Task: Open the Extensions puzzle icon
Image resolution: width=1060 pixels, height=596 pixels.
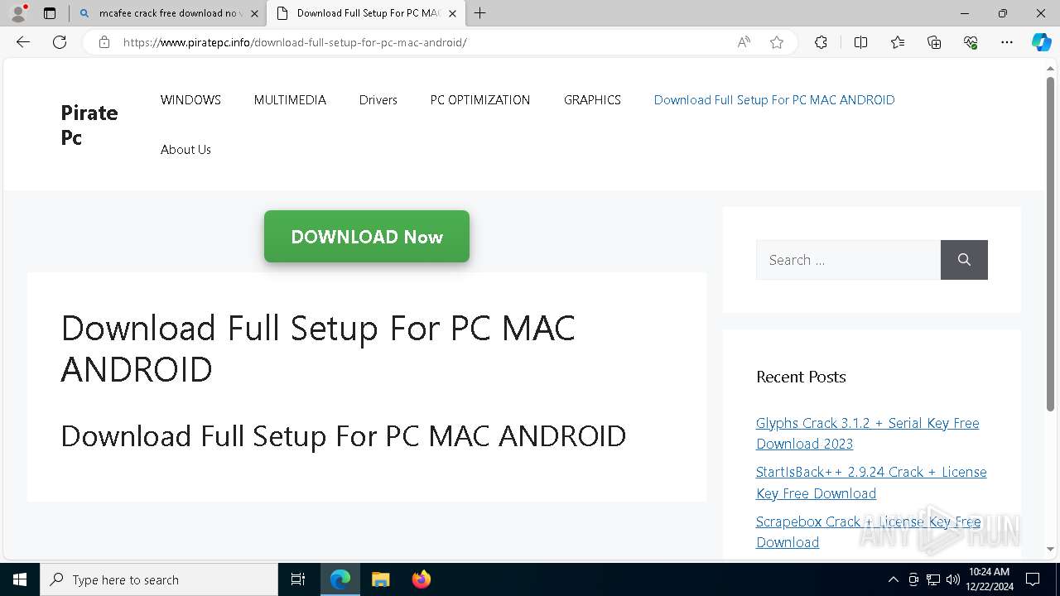Action: tap(821, 42)
